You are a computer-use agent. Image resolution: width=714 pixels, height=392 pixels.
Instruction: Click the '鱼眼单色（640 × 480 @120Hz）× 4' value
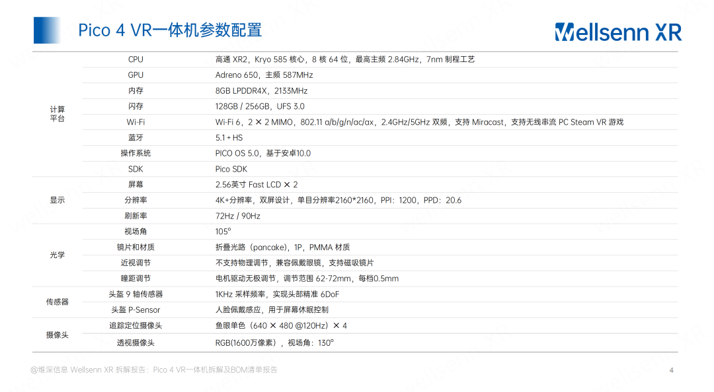281,325
